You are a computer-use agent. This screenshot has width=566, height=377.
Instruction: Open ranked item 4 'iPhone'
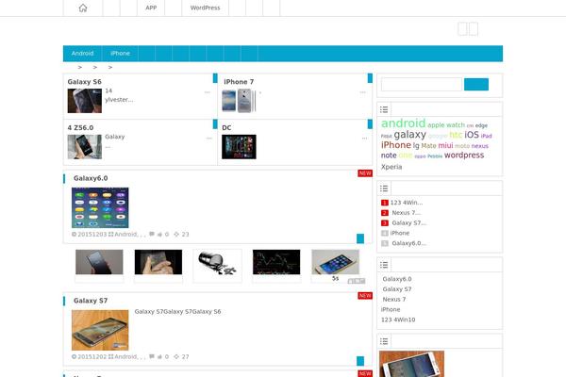coord(400,233)
